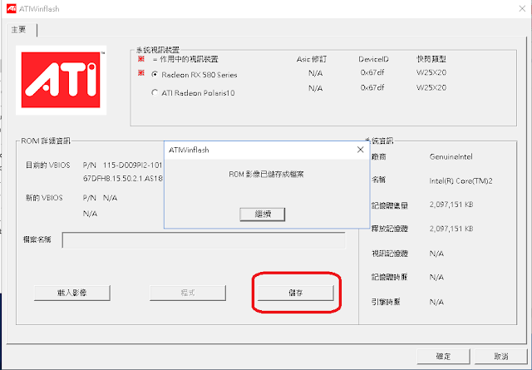Click the red asterisk legend icon
This screenshot has width=532, height=370.
coord(141,59)
